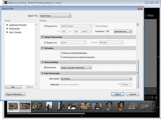
Task: Select second horse rider filmstrip thumbnail
Action: [25, 106]
